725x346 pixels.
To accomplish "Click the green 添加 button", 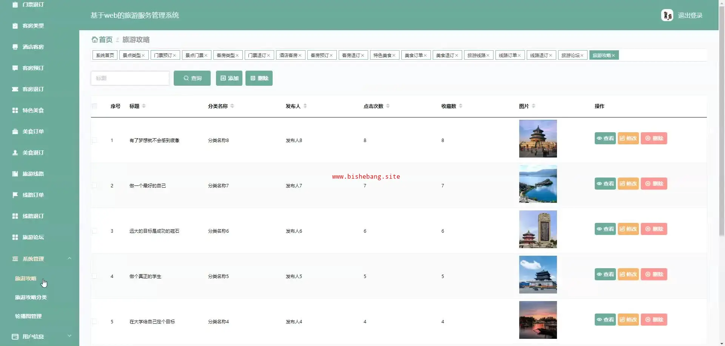I will (x=229, y=78).
